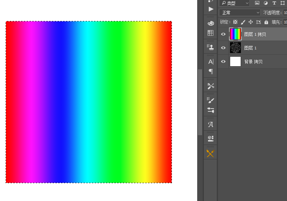The height and width of the screenshot is (201, 287).
Task: Open the 3D panel cube icon
Action: coord(211,139)
